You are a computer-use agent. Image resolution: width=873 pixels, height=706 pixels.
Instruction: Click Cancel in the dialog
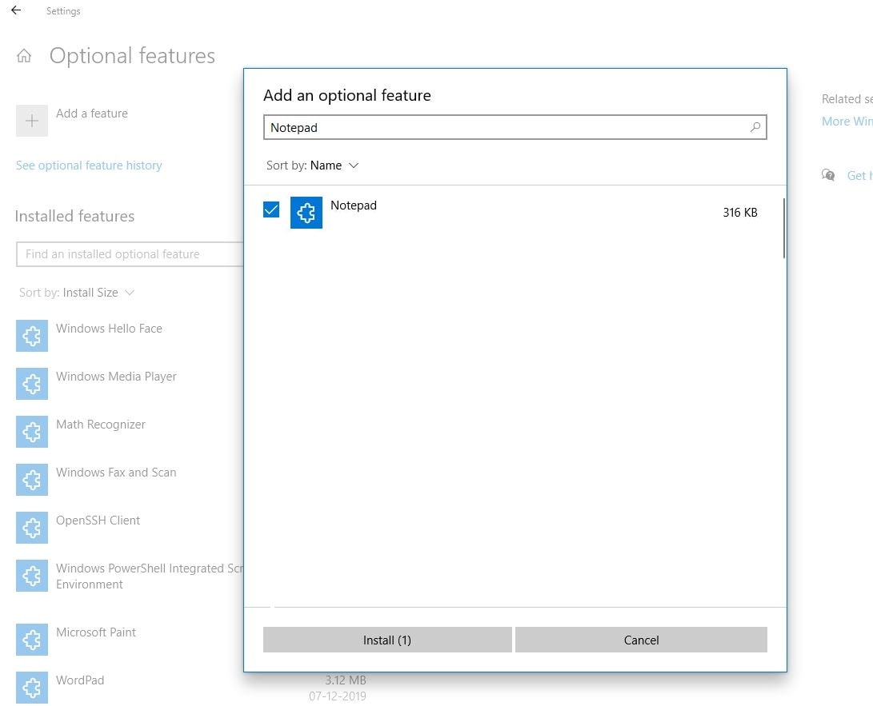click(x=640, y=640)
